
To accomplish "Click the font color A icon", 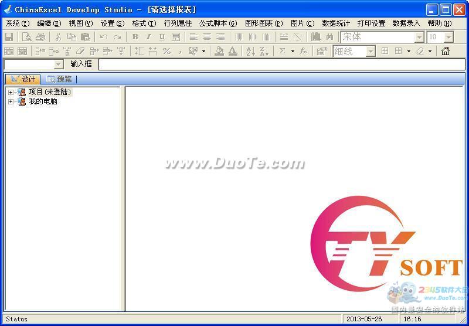I will [233, 52].
